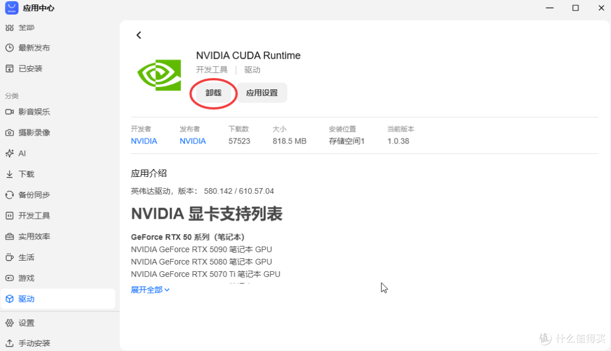
Task: Click the 开发工具 tag under the app title
Action: click(x=212, y=70)
